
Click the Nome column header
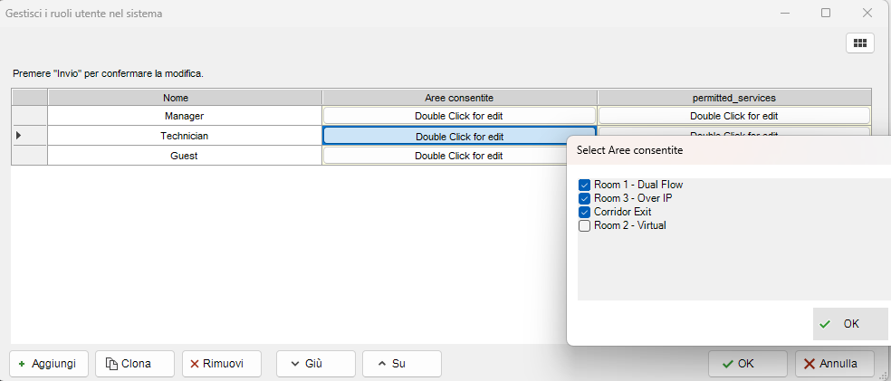tap(184, 97)
